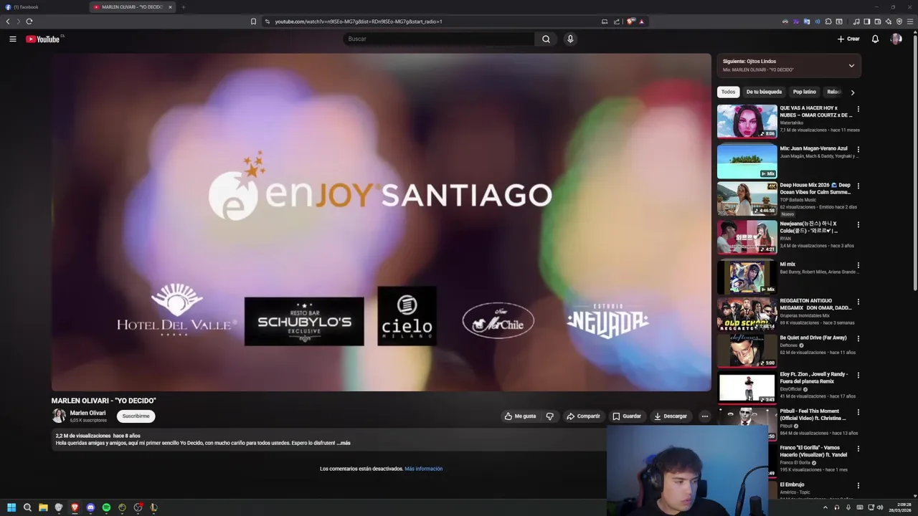Image resolution: width=918 pixels, height=516 pixels.
Task: Open Spotify from taskbar
Action: tap(106, 507)
